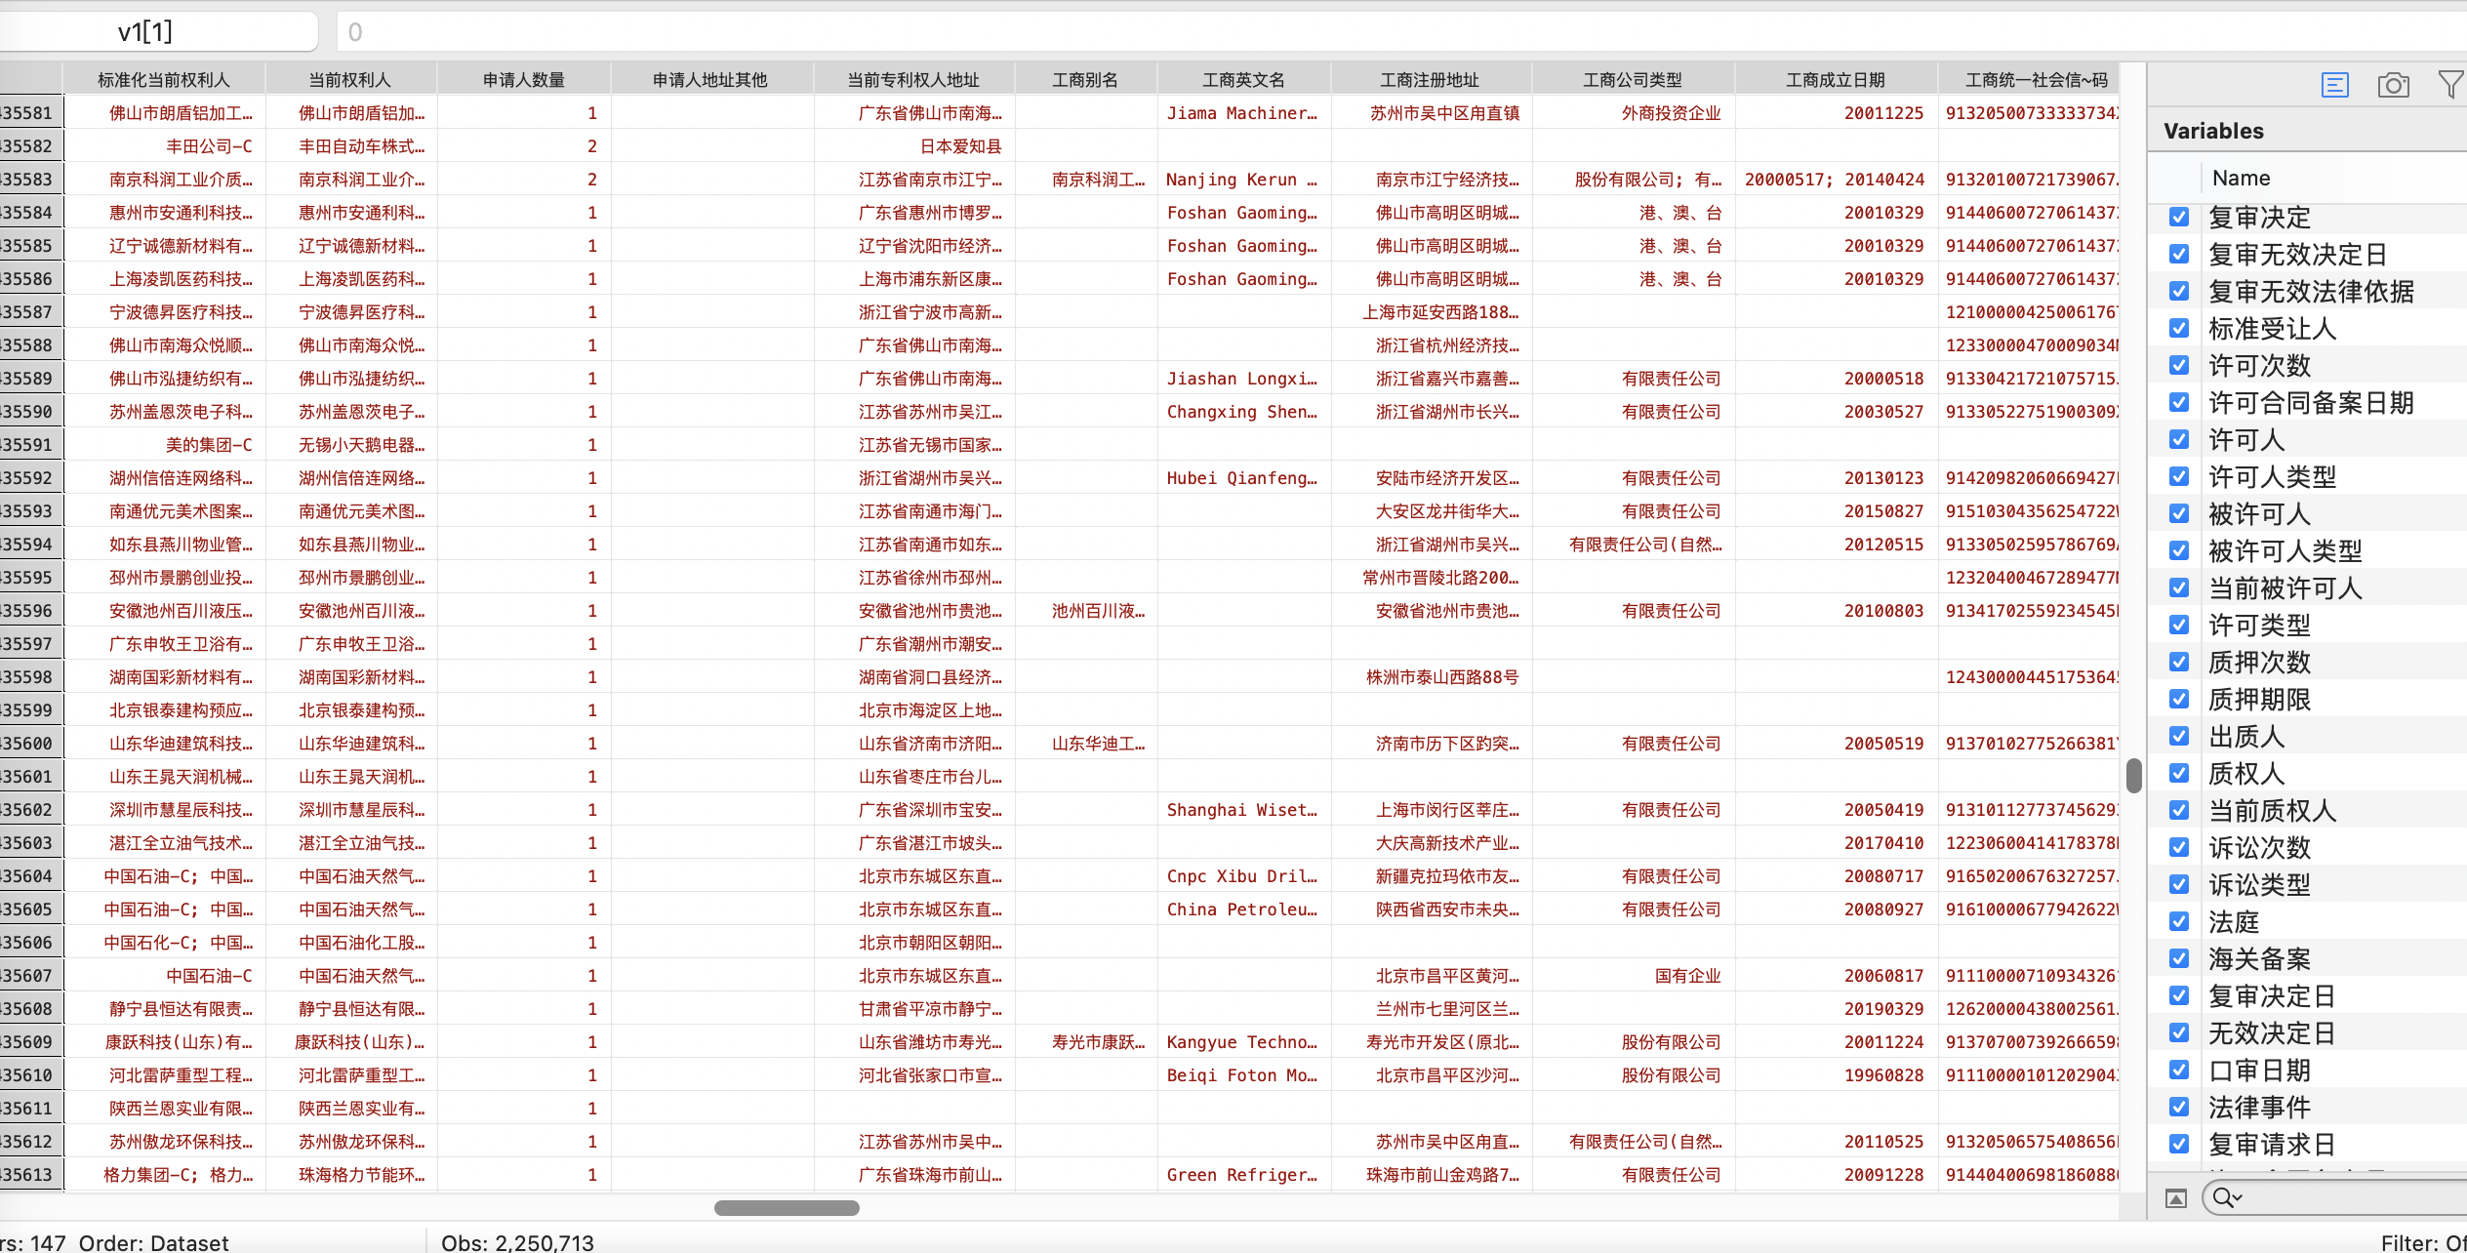Viewport: 2467px width, 1253px height.
Task: Uncheck the 复审决定 variable checkbox
Action: click(2179, 217)
